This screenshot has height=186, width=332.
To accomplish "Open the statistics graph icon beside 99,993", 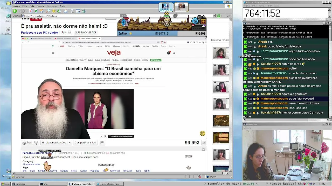I will pos(204,143).
